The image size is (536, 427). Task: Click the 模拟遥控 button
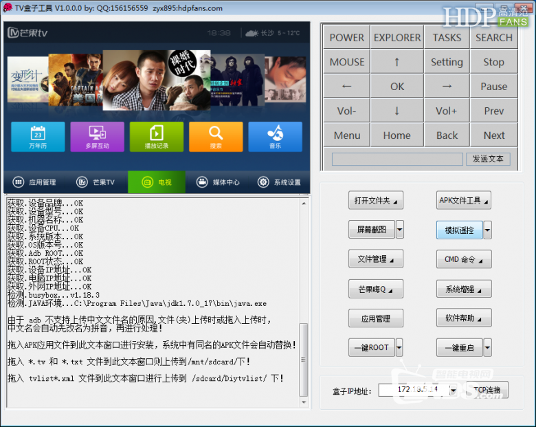tap(460, 230)
